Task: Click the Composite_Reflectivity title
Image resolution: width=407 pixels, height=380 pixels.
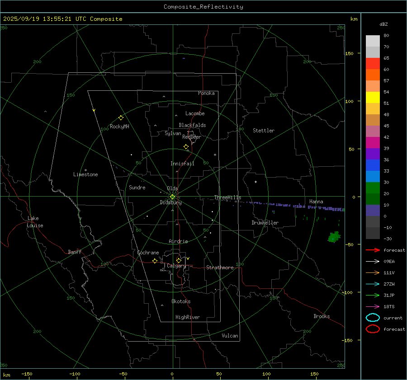Action: coord(203,7)
